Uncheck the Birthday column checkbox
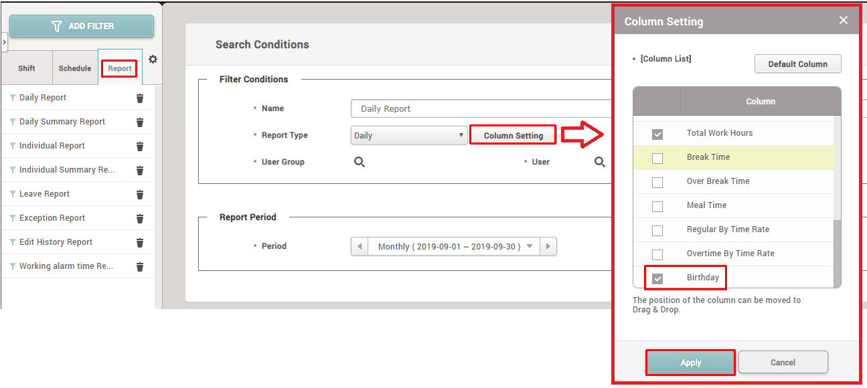Viewport: 867px width, 388px height. point(657,278)
